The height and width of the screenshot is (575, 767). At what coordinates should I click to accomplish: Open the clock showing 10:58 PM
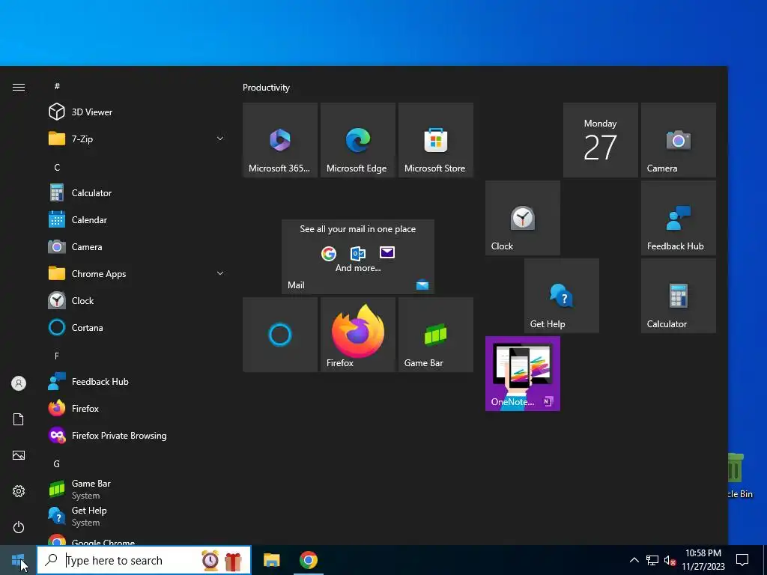click(703, 560)
